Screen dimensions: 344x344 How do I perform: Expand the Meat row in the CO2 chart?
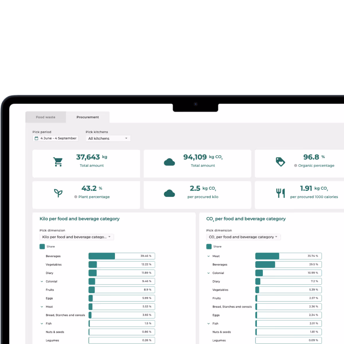pos(208,256)
